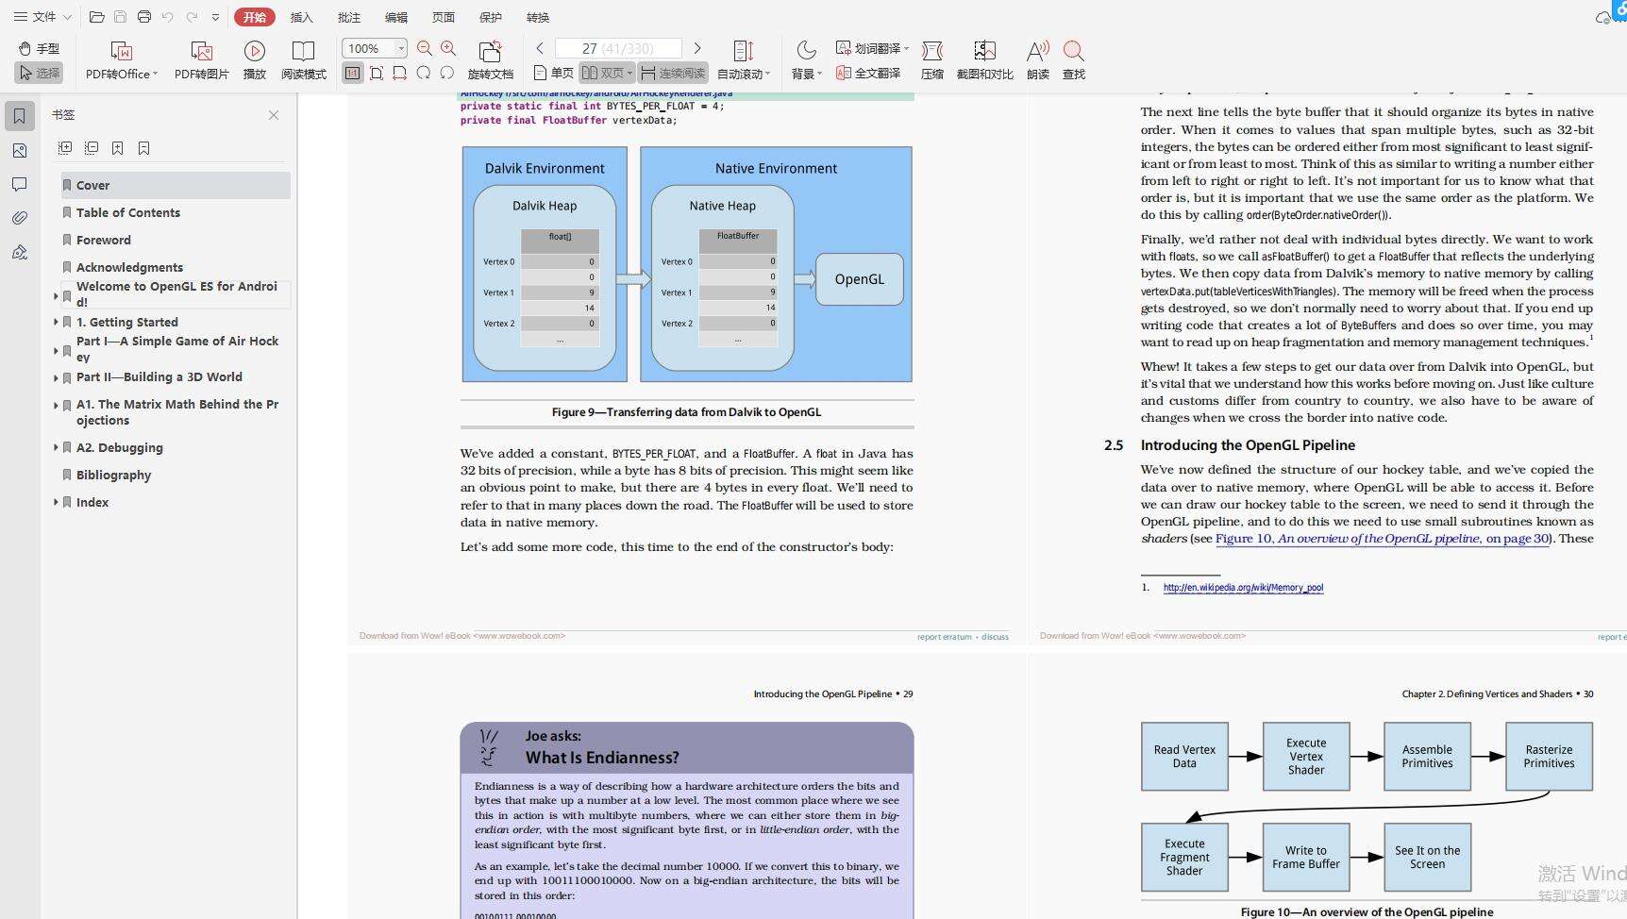Screen dimensions: 1627x919
Task: Go to the next page arrow
Action: click(x=697, y=48)
